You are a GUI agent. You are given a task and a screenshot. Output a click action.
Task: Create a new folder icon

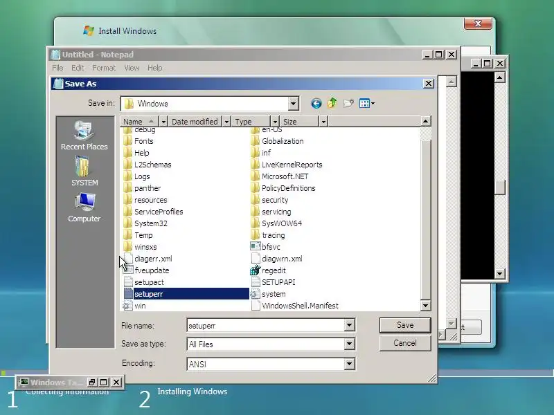pyautogui.click(x=348, y=103)
